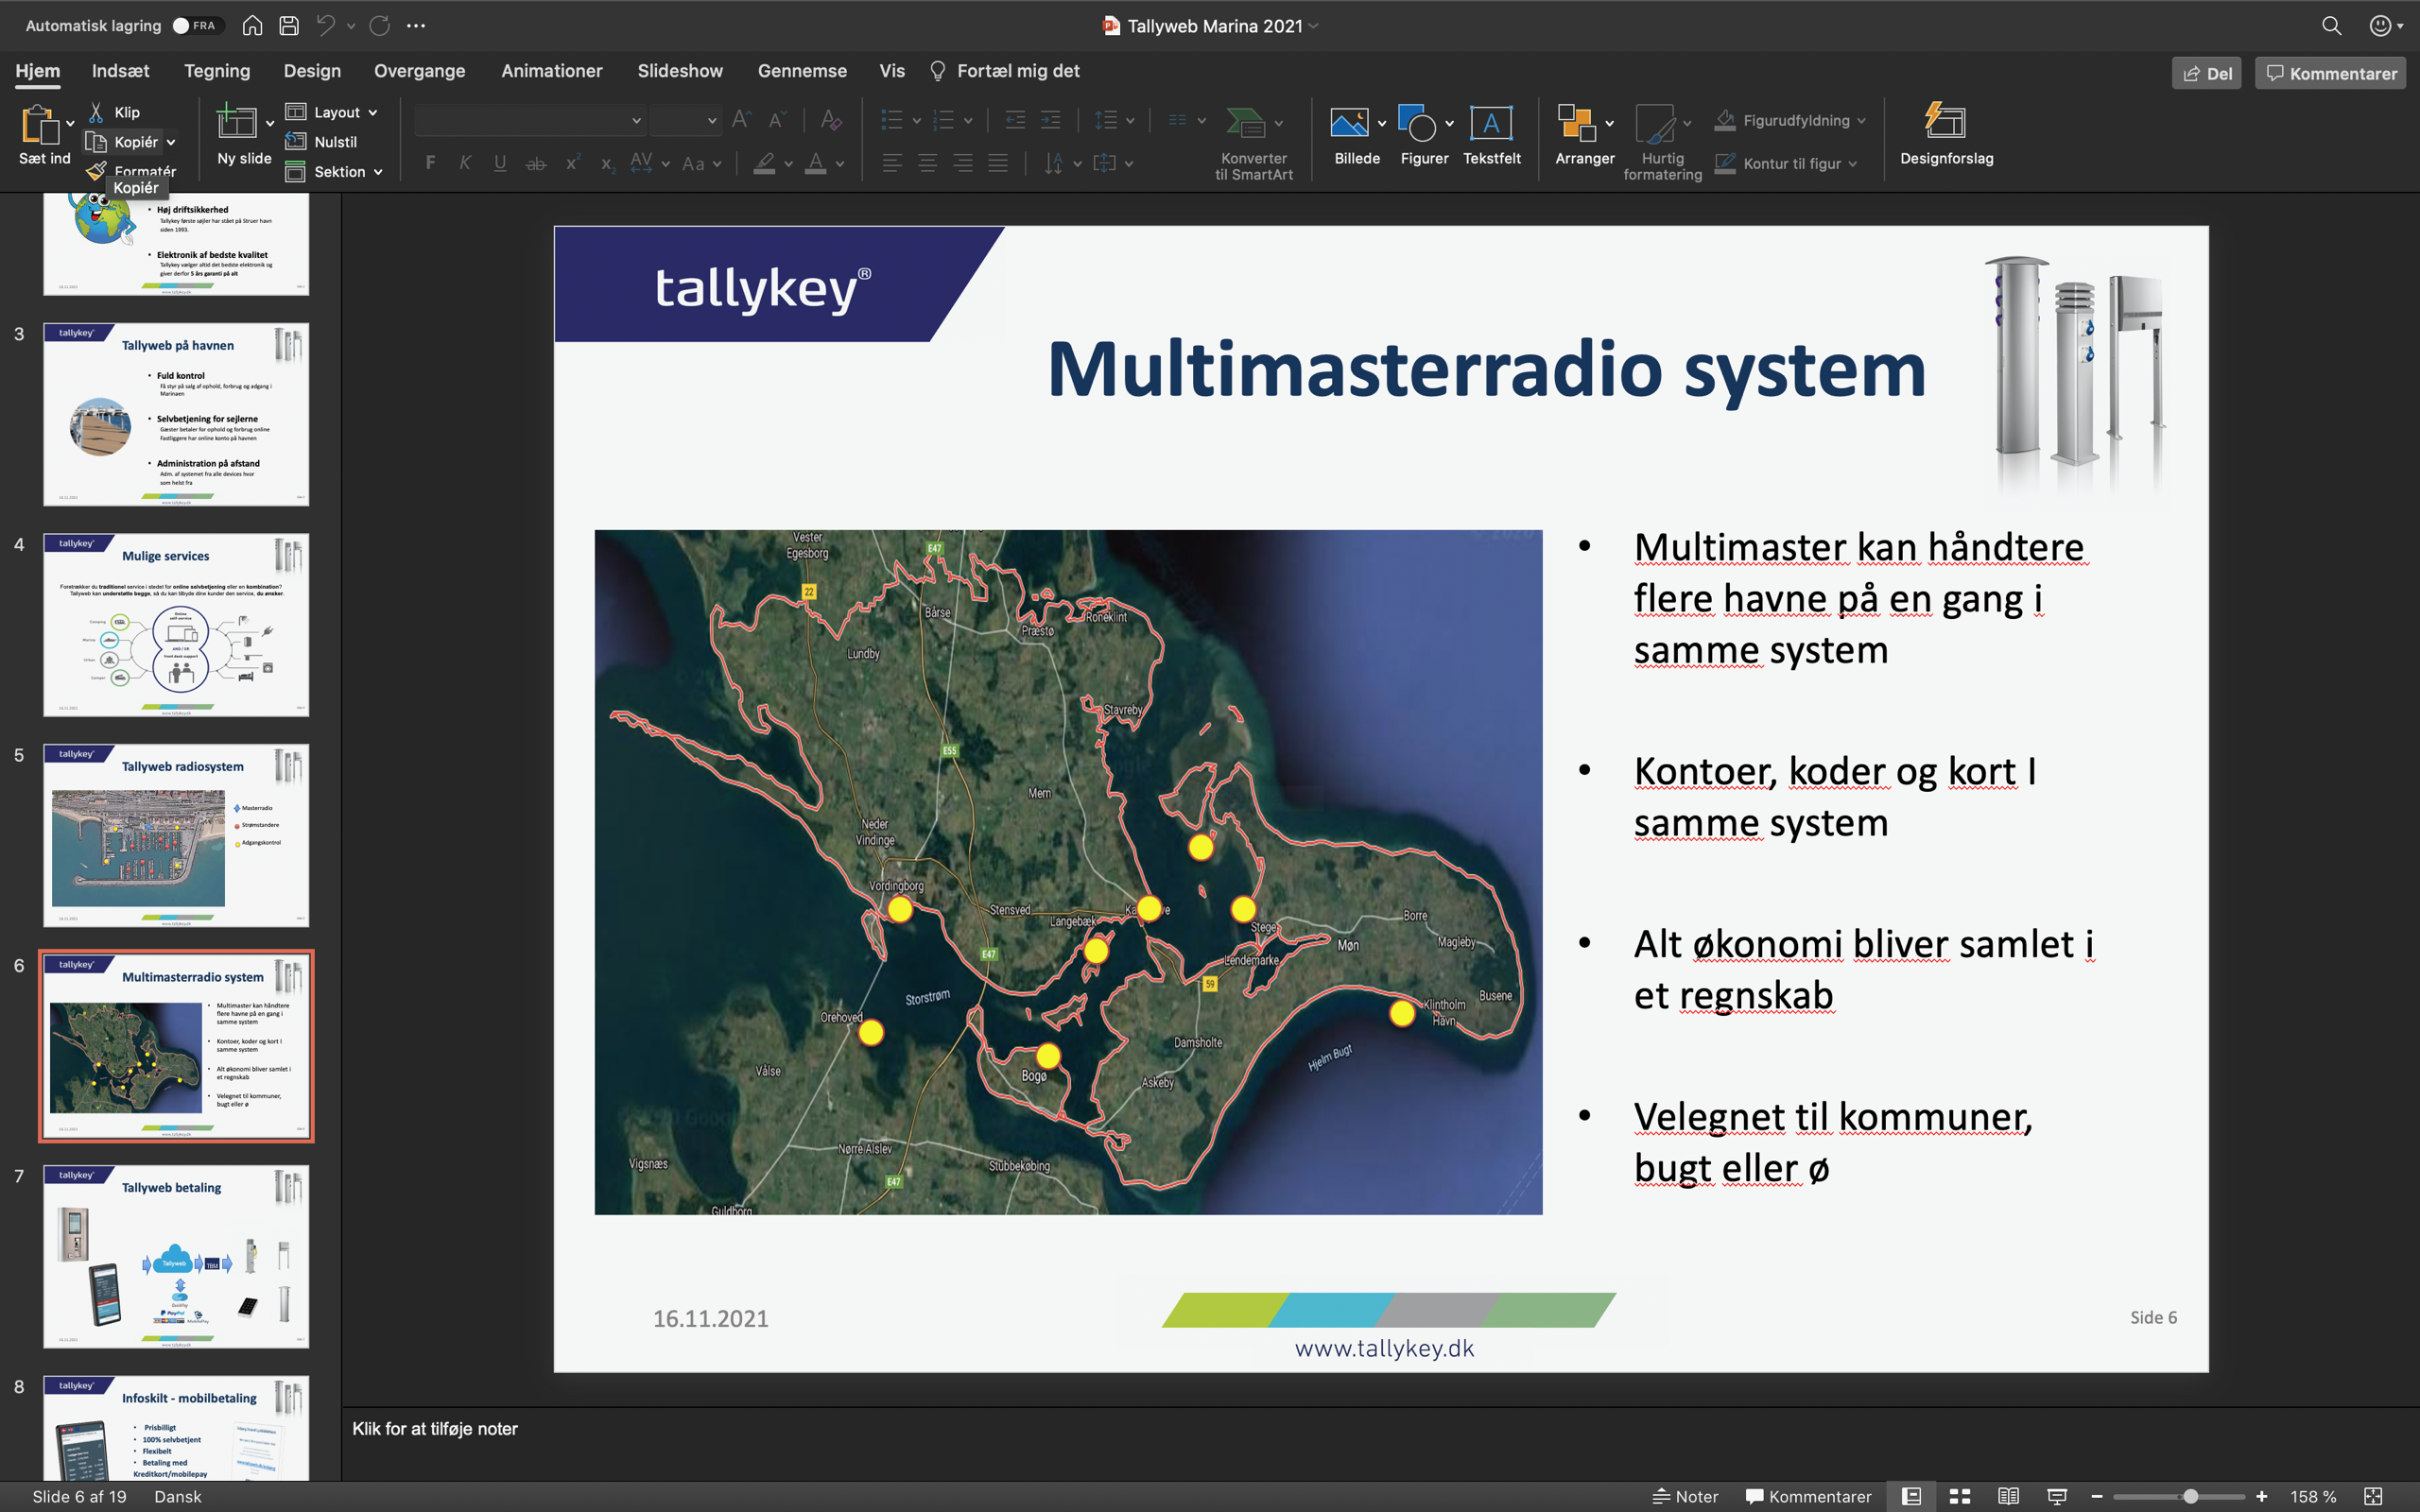2420x1512 pixels.
Task: Expand the Figurudfyldning dropdown arrow
Action: 1861,121
